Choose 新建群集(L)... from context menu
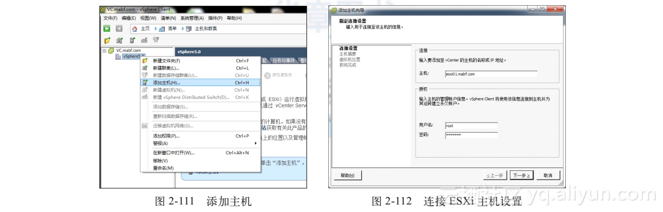The height and width of the screenshot is (212, 663). coord(201,68)
